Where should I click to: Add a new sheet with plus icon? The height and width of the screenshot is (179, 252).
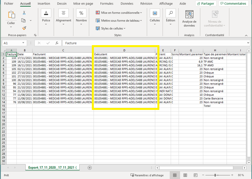point(89,168)
